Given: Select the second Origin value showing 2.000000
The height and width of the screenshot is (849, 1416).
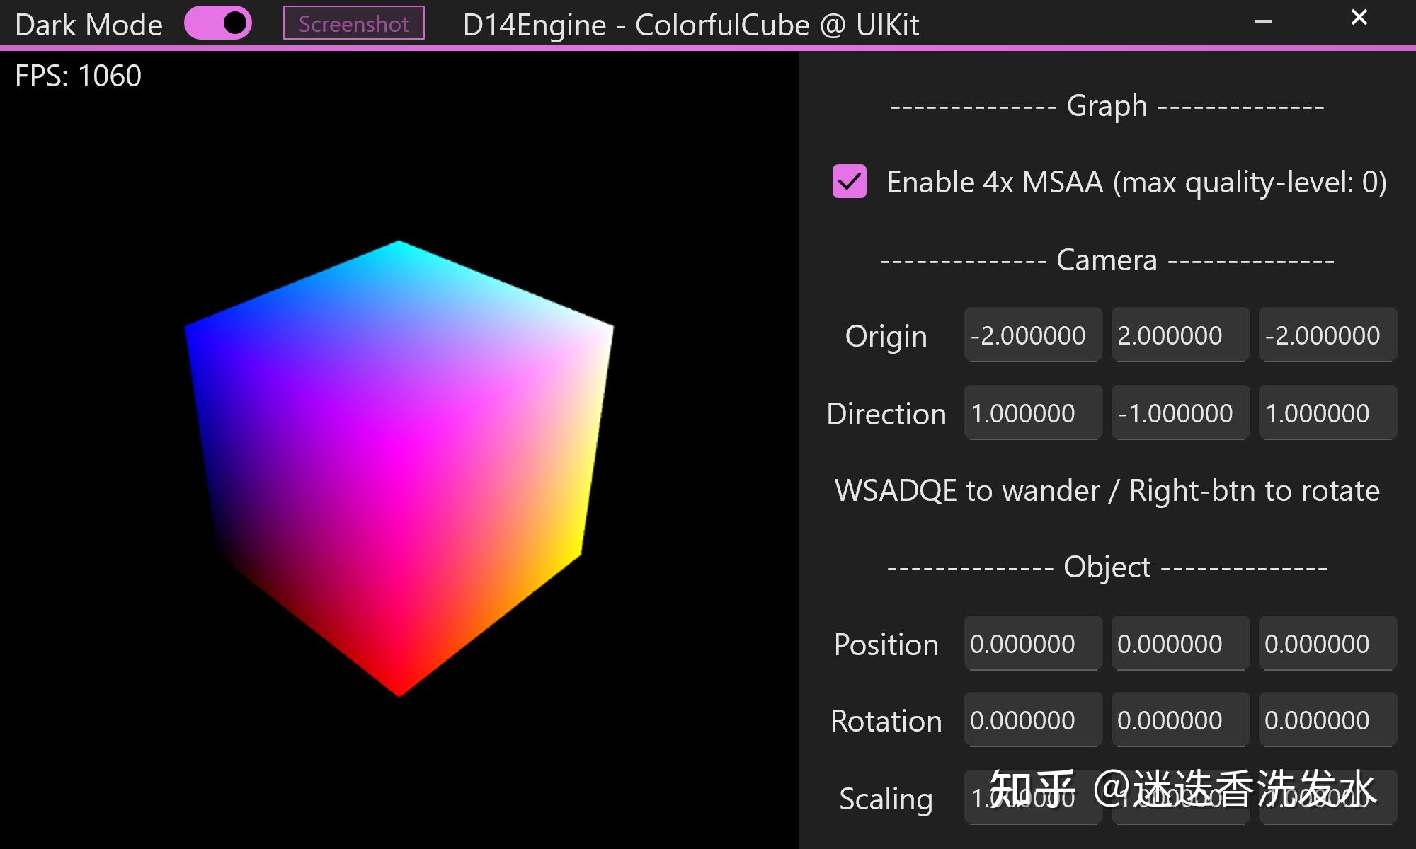Looking at the screenshot, I should [1180, 335].
